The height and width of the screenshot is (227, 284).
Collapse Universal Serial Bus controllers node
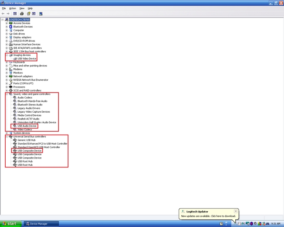pyautogui.click(x=6, y=137)
